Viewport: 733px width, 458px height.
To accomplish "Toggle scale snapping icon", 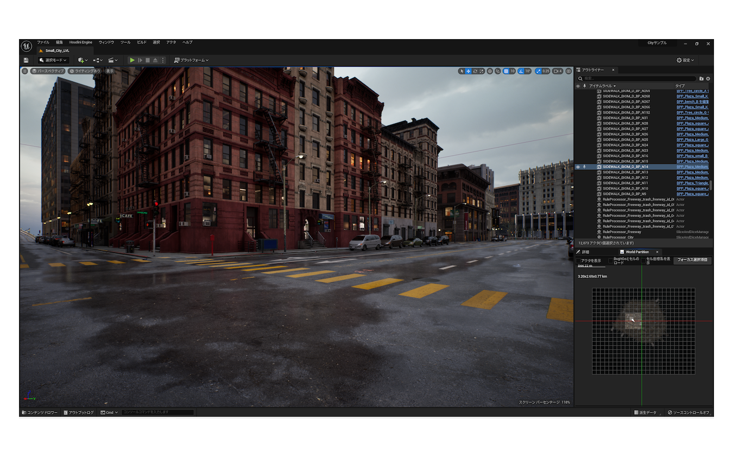I will tap(538, 71).
